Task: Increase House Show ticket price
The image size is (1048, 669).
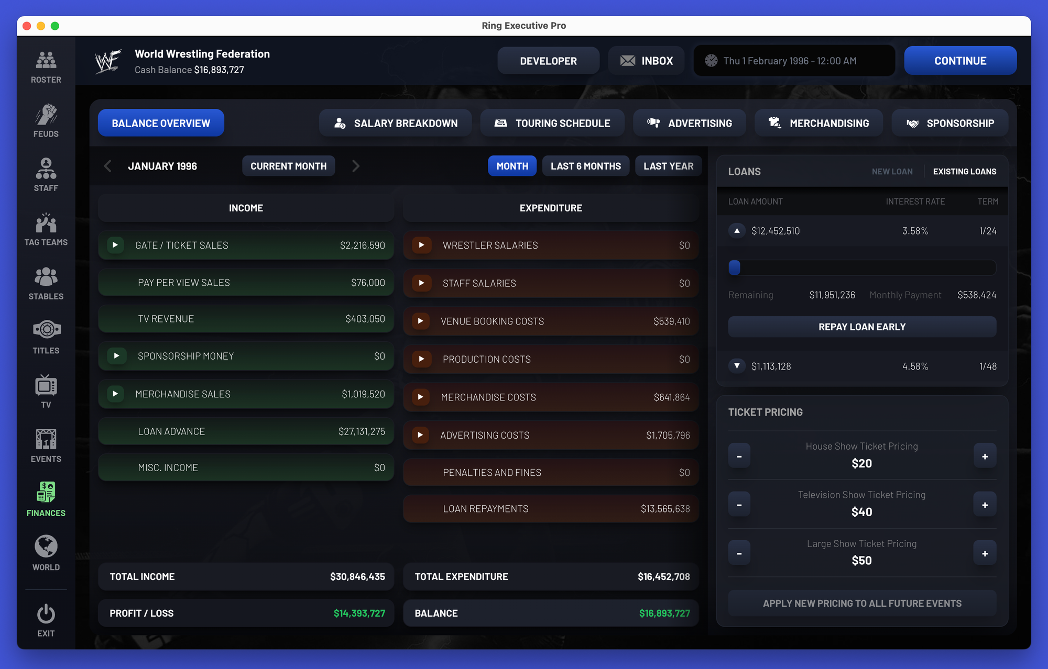Action: coord(984,456)
